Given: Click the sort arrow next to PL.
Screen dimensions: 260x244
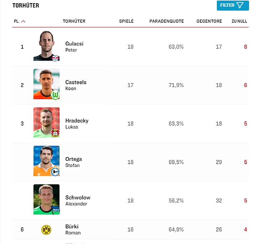Looking at the screenshot, I should pos(24,21).
